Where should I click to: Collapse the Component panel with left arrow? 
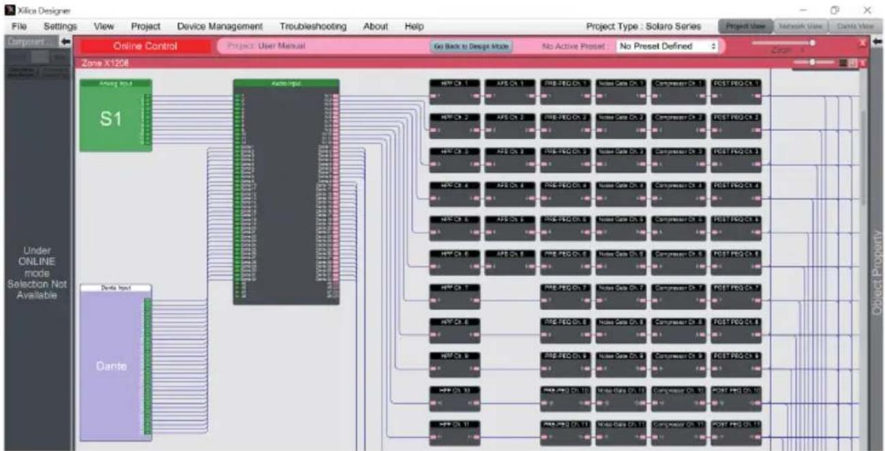[65, 42]
